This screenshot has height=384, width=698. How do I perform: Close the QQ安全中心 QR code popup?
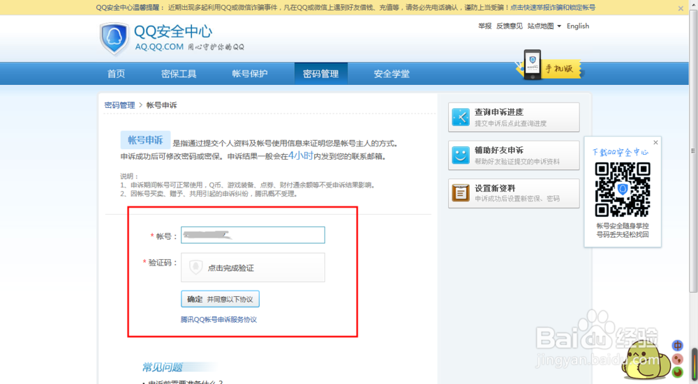point(655,143)
